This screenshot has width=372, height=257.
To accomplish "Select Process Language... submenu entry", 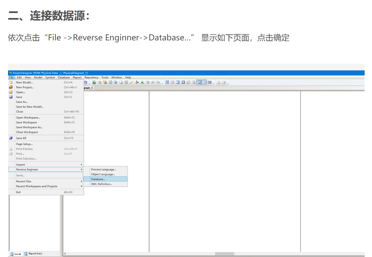I will [105, 170].
